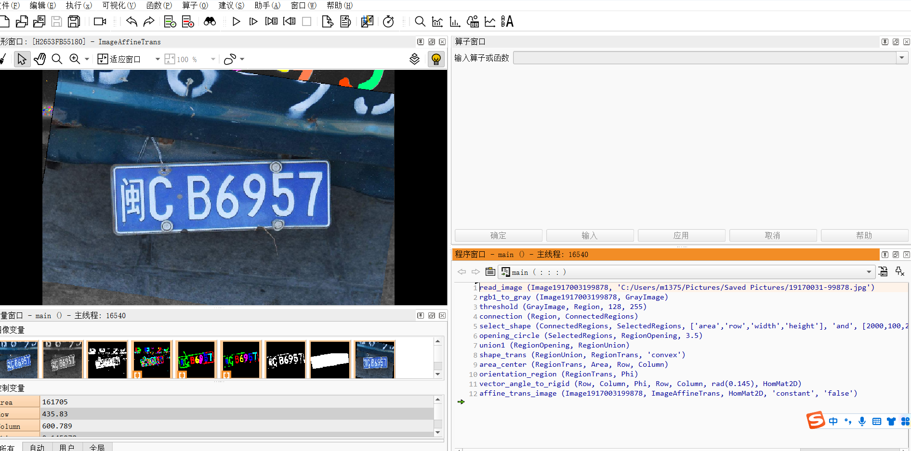The width and height of the screenshot is (911, 451).
Task: Undo the last edit
Action: (132, 22)
